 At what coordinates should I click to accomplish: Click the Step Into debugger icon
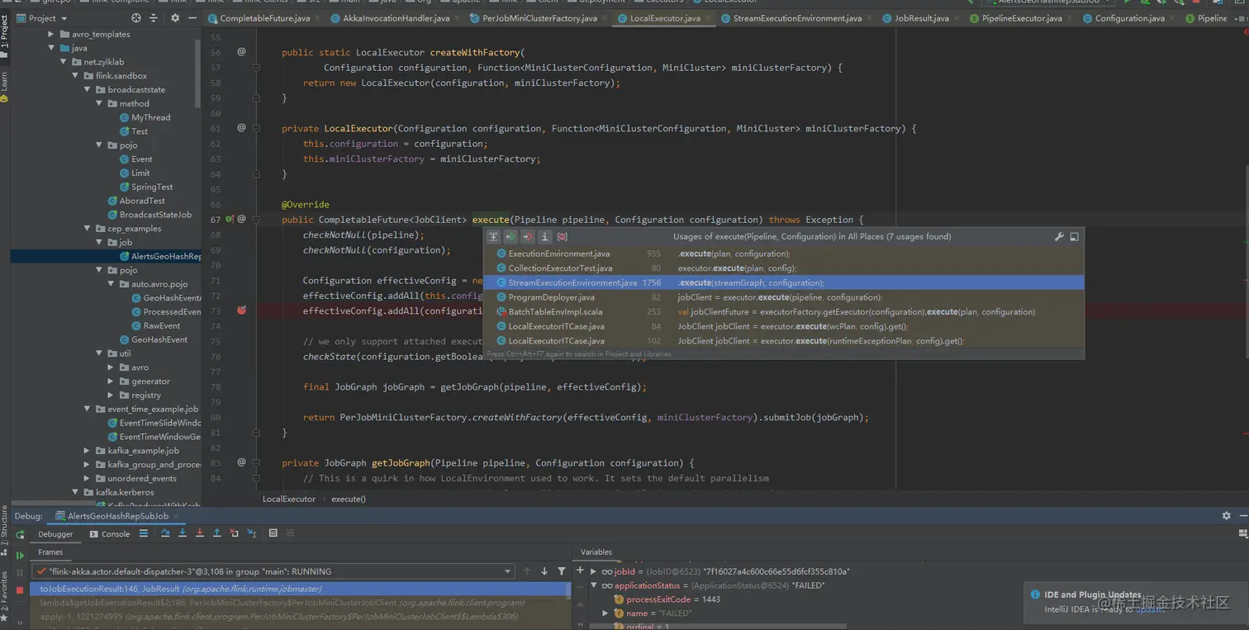(x=183, y=533)
